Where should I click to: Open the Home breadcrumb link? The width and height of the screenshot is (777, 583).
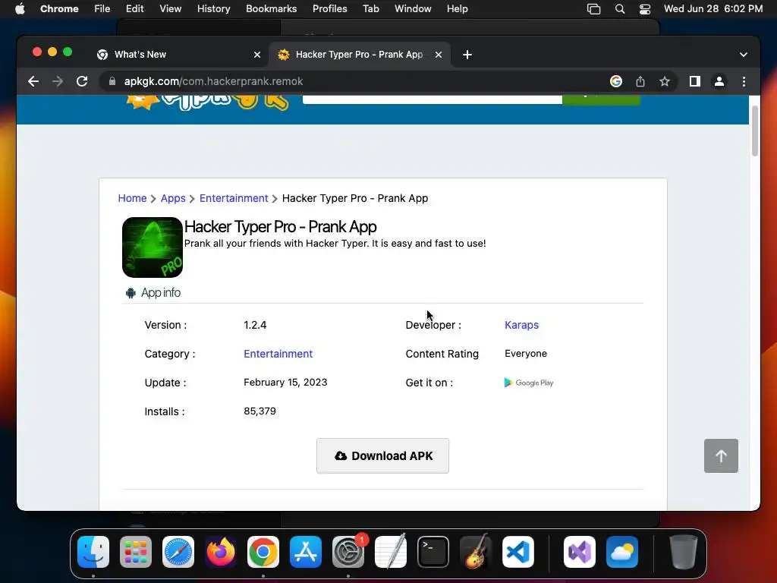point(132,198)
